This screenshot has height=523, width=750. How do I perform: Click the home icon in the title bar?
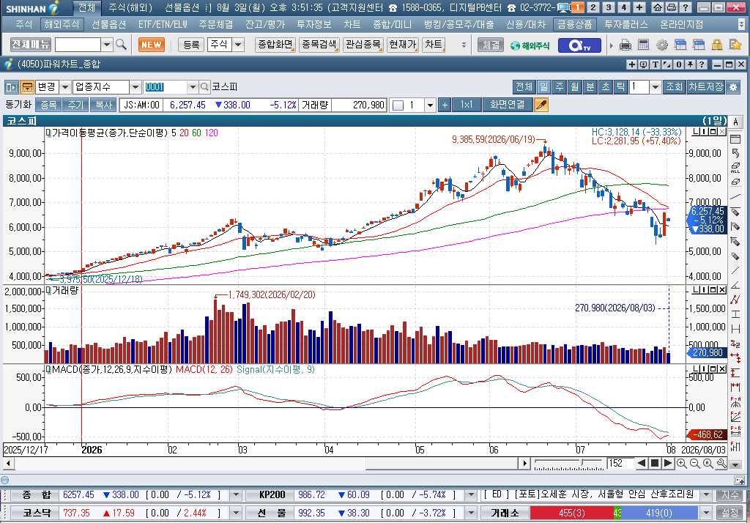(x=658, y=7)
